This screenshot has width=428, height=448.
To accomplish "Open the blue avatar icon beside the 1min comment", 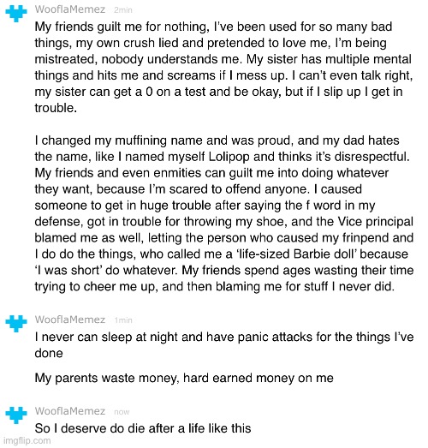I will click(x=16, y=323).
